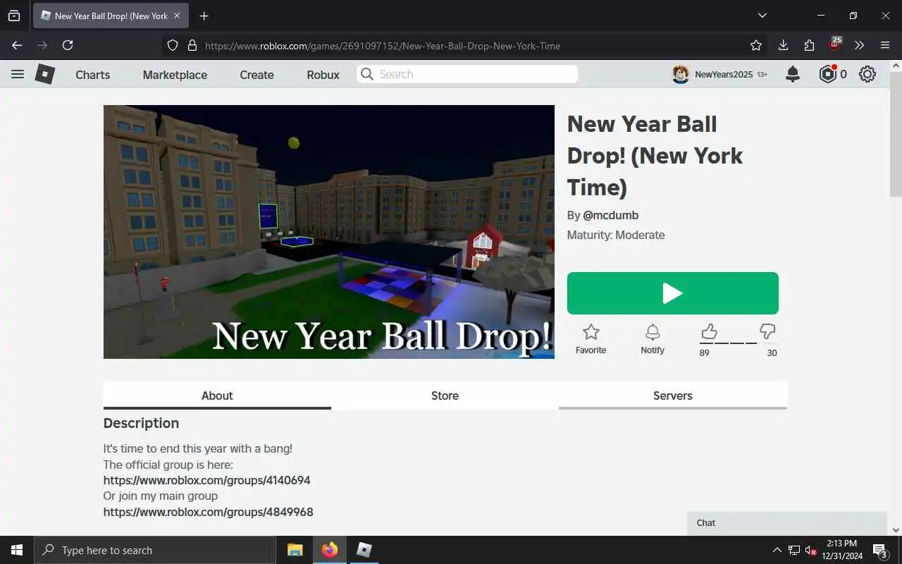Open Marketplace in Roblox navigation
This screenshot has height=564, width=902.
click(x=175, y=75)
